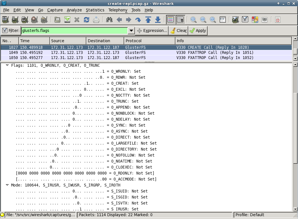Viewport: 298px width, 219px height.
Task: Select the O_LARGEFILE: Not Set line
Action: tap(86, 143)
